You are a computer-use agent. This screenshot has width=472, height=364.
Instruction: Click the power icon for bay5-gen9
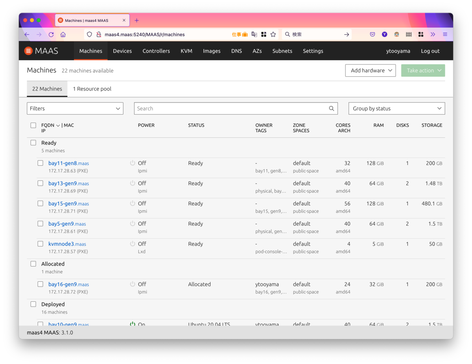pos(133,224)
